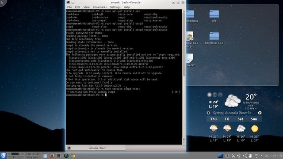Click the second round weather widget button

click(x=215, y=95)
